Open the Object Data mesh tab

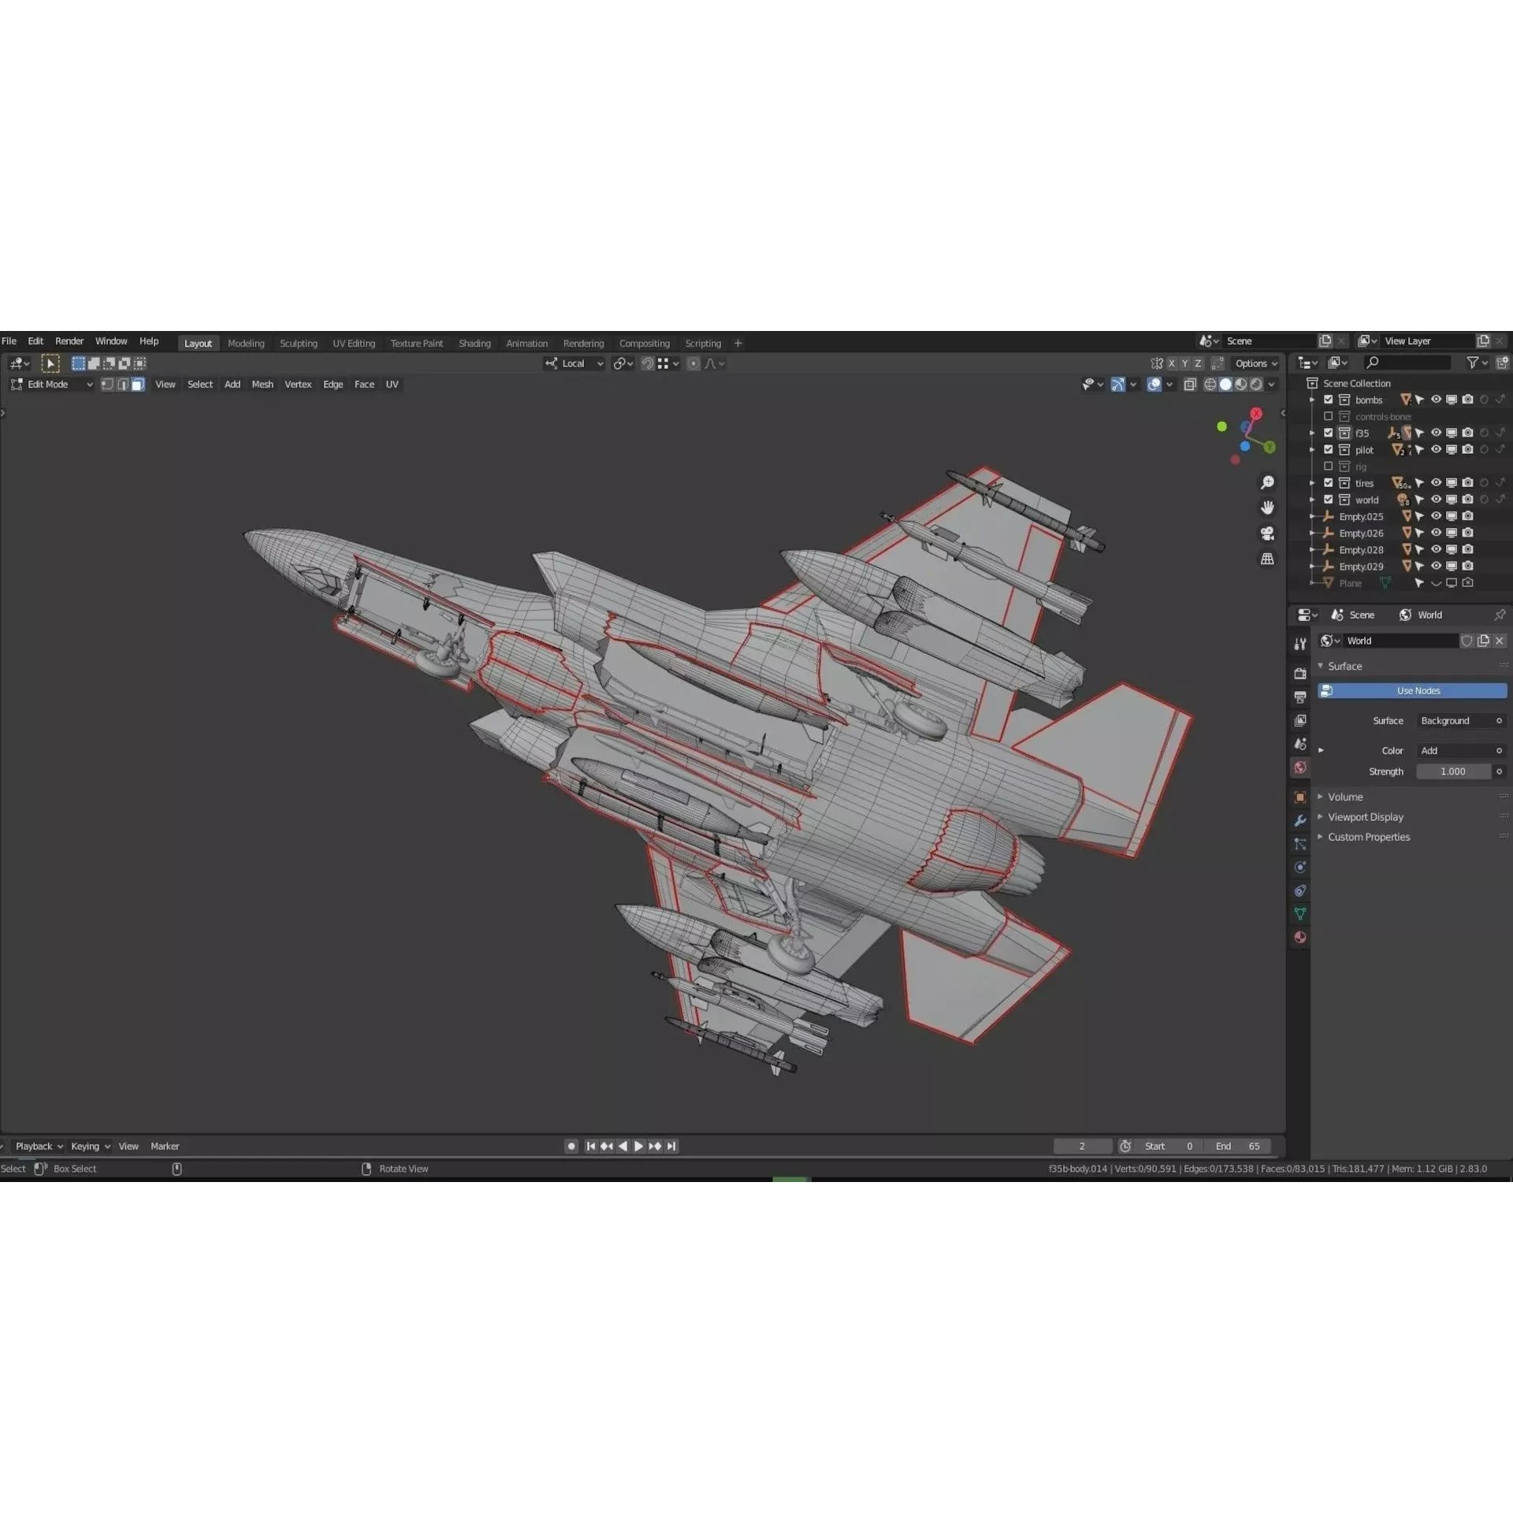click(x=1300, y=914)
